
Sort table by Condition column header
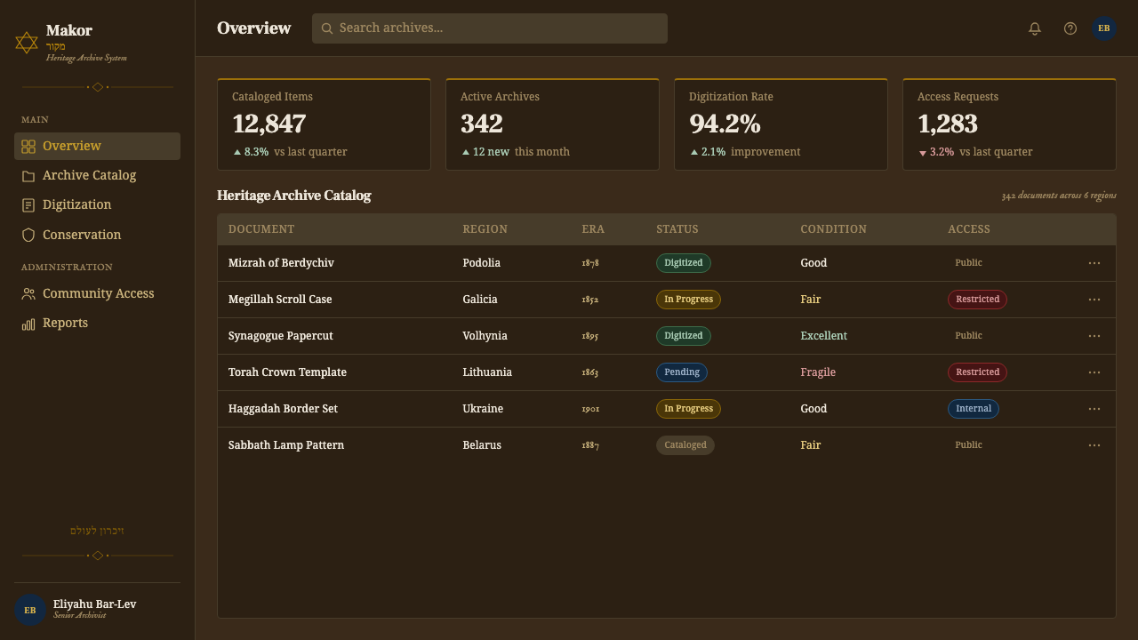pos(833,229)
